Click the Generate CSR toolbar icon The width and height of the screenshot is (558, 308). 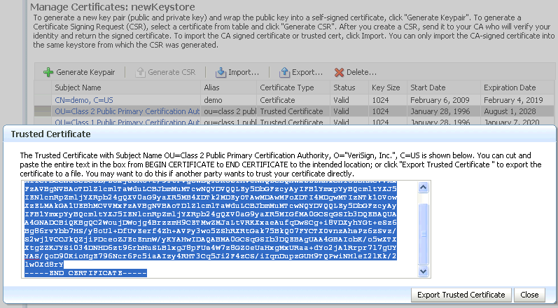pyautogui.click(x=141, y=72)
